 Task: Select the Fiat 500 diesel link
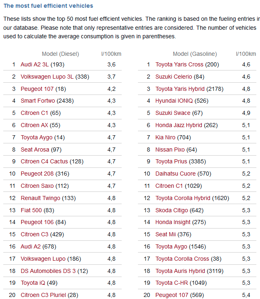pos(31,210)
